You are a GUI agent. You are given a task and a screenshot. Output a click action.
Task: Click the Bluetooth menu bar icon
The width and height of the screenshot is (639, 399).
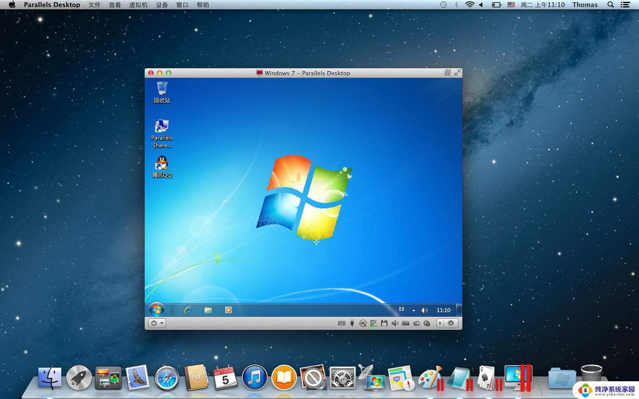click(x=456, y=5)
